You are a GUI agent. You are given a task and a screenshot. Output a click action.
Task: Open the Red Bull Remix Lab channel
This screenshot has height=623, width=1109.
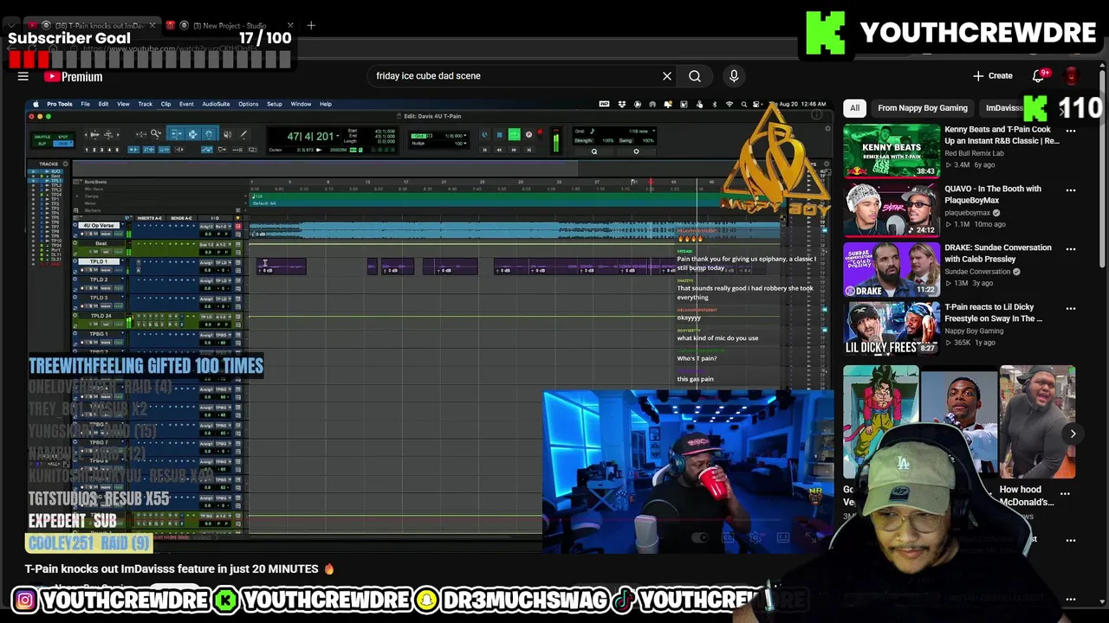pyautogui.click(x=974, y=153)
